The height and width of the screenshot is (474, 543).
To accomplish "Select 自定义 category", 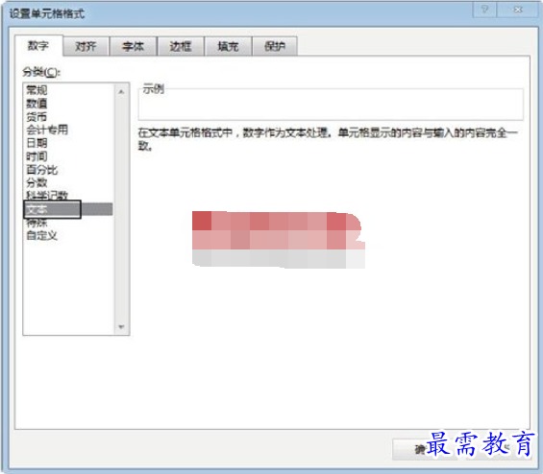I will tap(42, 236).
